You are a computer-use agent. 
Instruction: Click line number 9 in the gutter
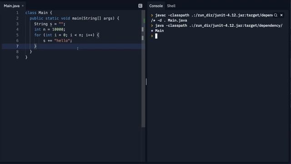(17, 57)
